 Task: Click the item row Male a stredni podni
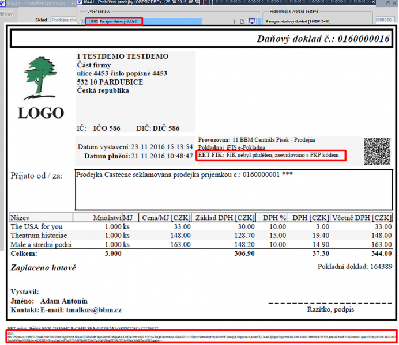tap(201, 245)
